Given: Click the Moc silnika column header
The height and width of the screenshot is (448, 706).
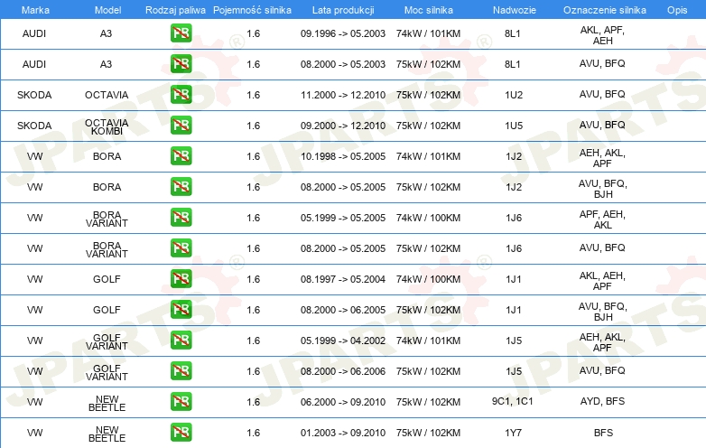Looking at the screenshot, I should (x=429, y=10).
